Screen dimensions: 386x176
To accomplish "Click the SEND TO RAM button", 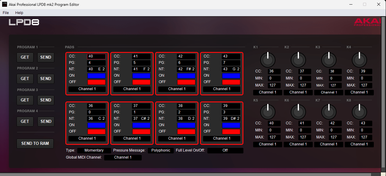I will (35, 143).
